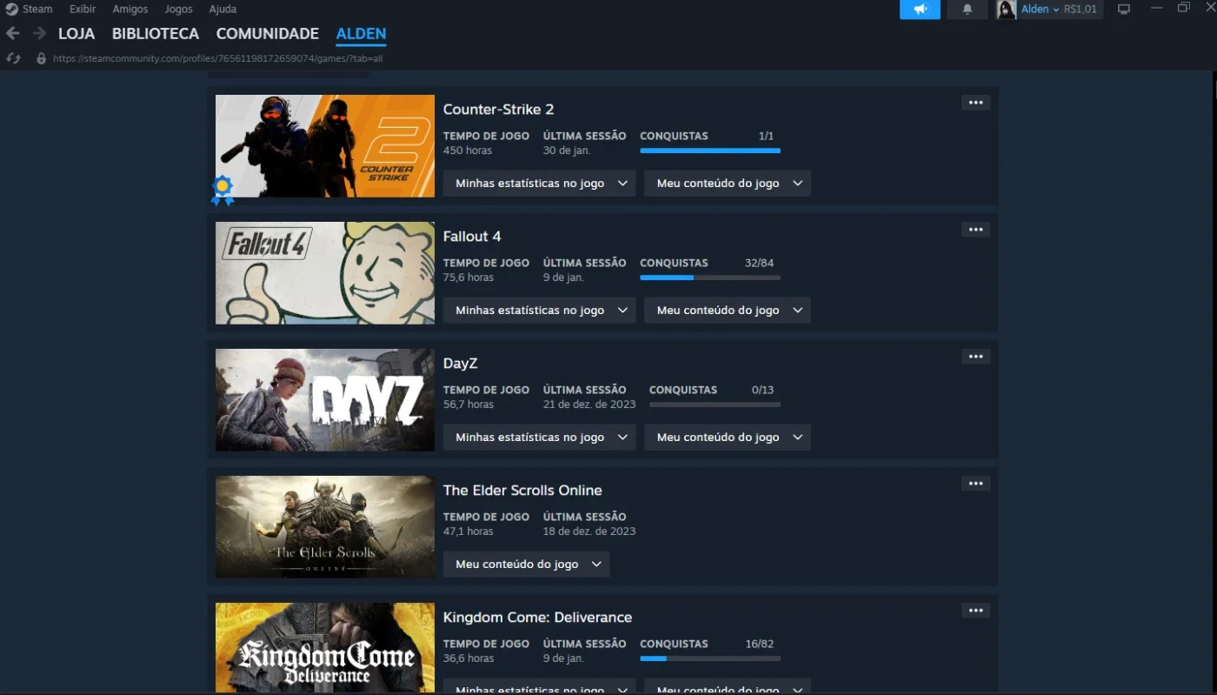Open the Jogos menu

[178, 9]
